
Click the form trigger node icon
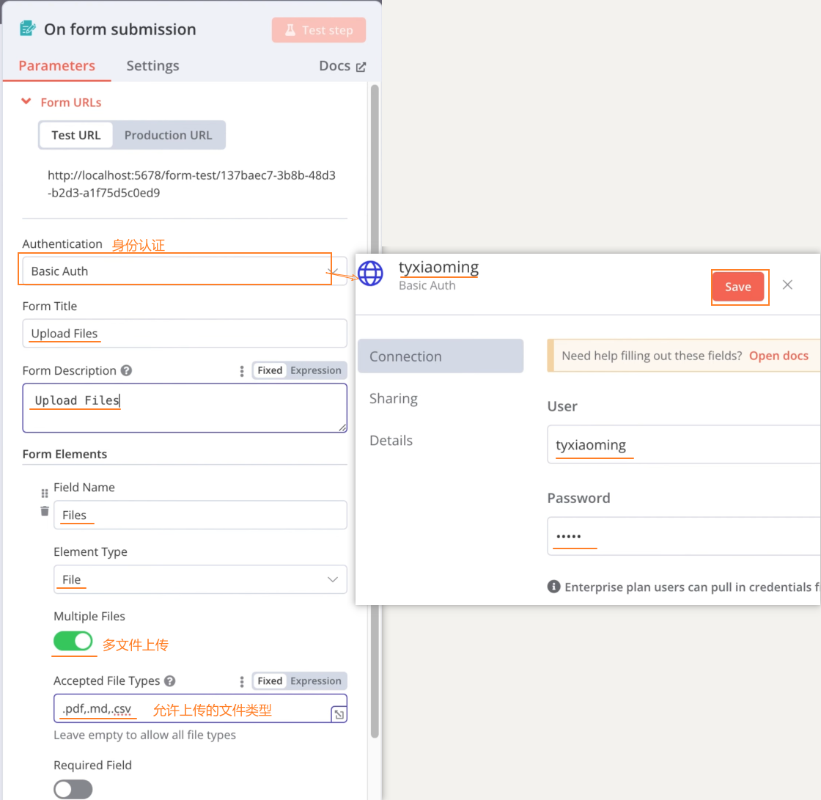tap(28, 29)
